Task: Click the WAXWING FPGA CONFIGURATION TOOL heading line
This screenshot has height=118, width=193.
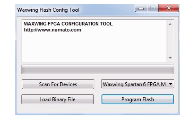Action: pos(68,24)
